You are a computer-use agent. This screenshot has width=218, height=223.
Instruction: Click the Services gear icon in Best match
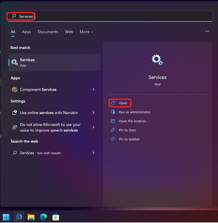pos(15,63)
